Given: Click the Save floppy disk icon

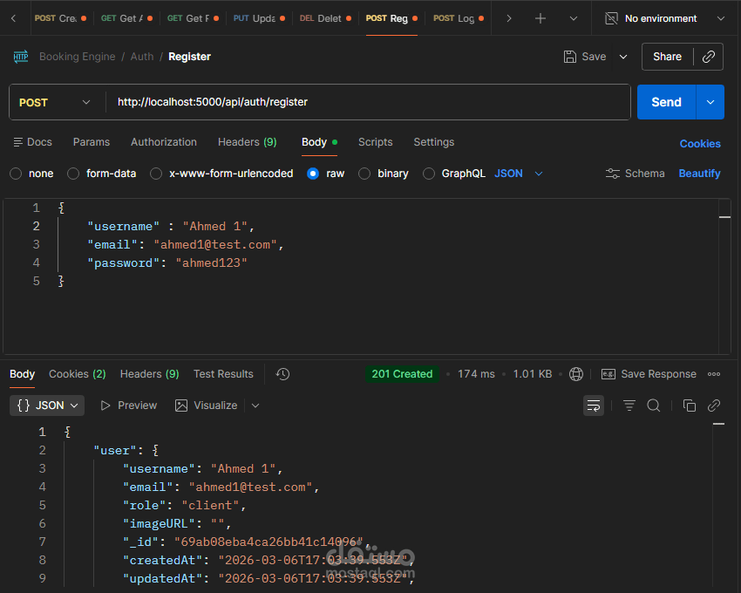Looking at the screenshot, I should pyautogui.click(x=570, y=57).
